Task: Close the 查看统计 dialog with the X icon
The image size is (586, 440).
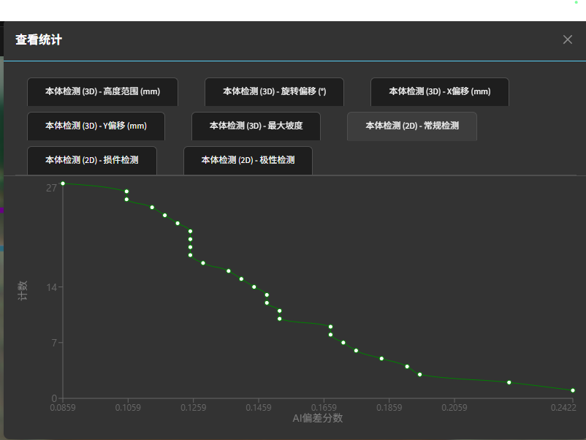Action: pos(568,39)
